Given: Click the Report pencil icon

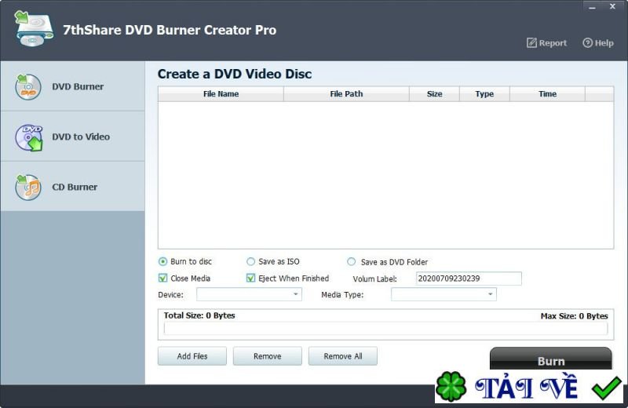Looking at the screenshot, I should pos(531,43).
